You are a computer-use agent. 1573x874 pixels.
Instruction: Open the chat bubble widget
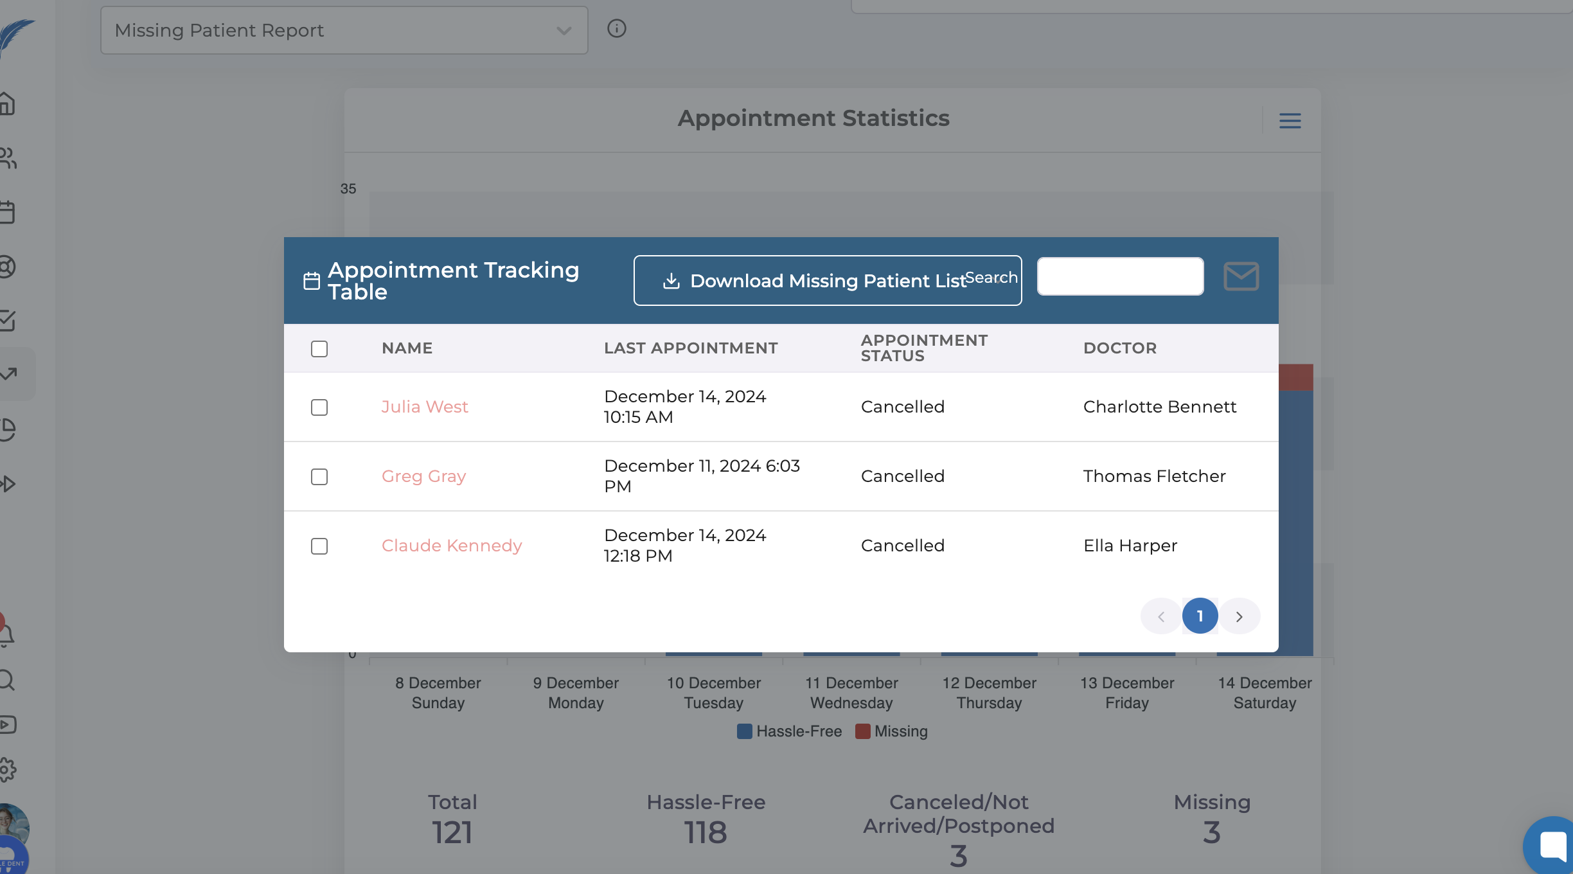click(1551, 845)
